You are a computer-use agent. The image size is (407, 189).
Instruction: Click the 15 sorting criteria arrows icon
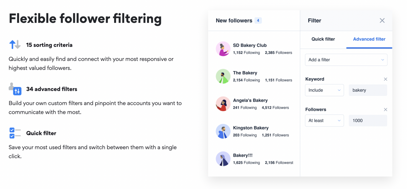[x=15, y=45]
